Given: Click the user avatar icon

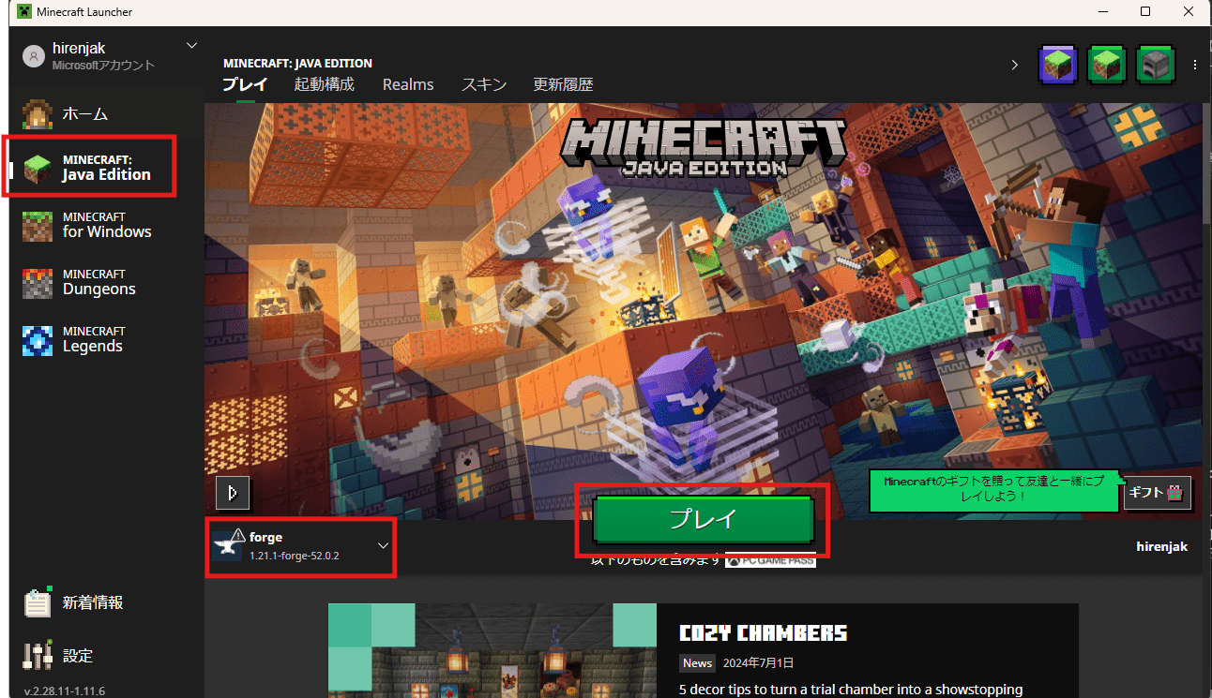Looking at the screenshot, I should (34, 56).
